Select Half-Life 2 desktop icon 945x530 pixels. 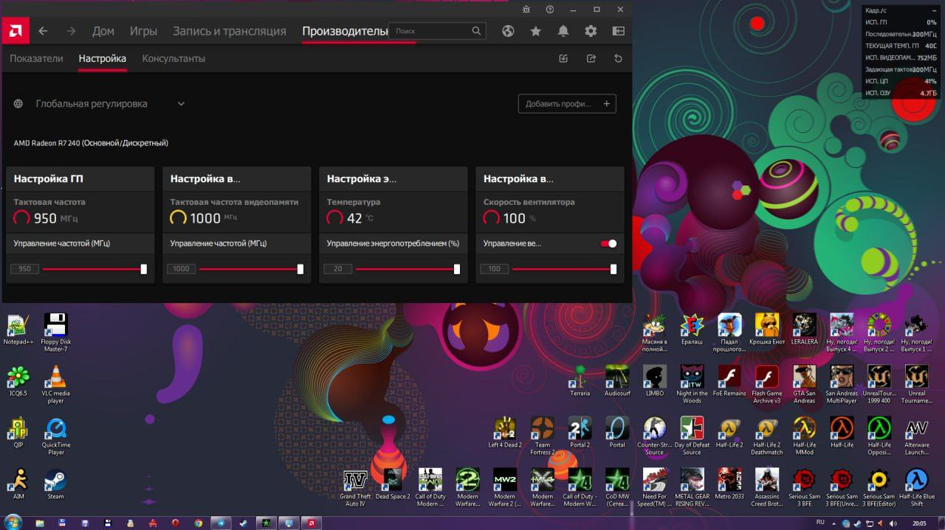(x=729, y=433)
